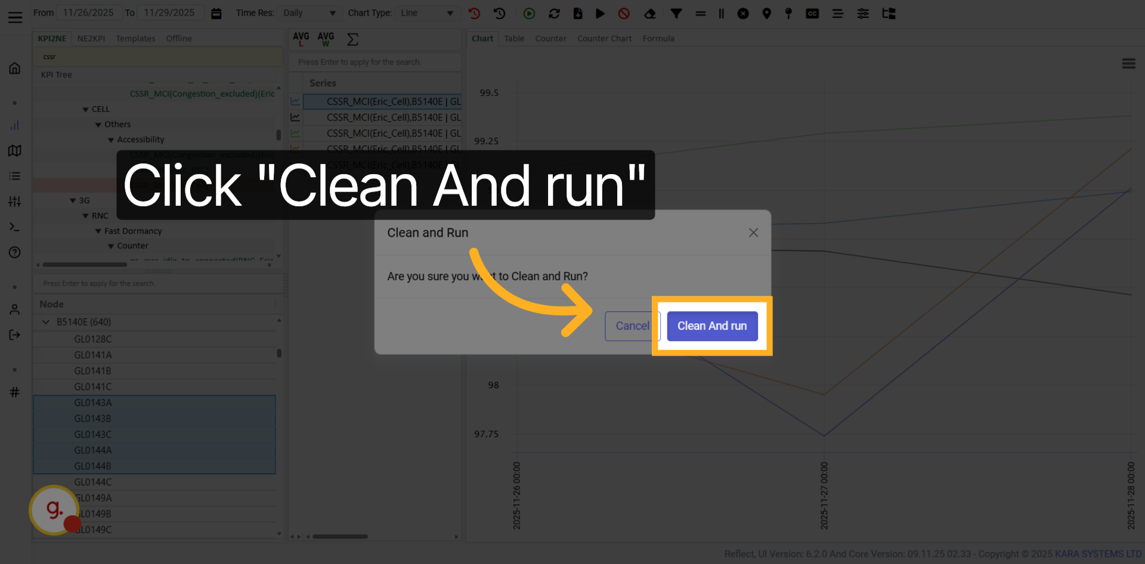Viewport: 1145px width, 564px height.
Task: Open the Chart Type Line dropdown
Action: [428, 13]
